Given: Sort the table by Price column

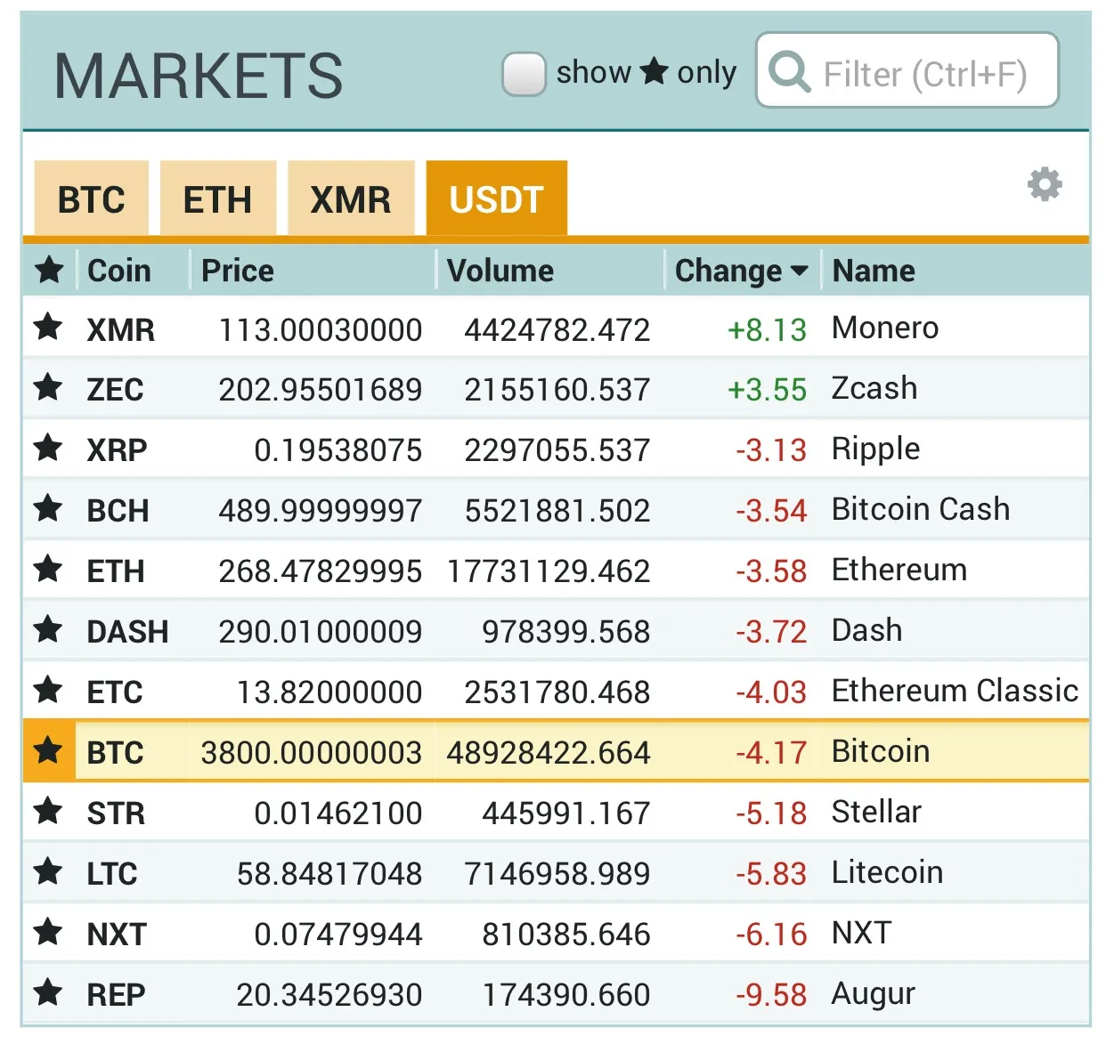Looking at the screenshot, I should [238, 271].
